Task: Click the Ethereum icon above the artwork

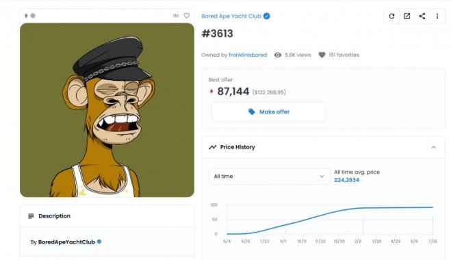Action: 26,16
